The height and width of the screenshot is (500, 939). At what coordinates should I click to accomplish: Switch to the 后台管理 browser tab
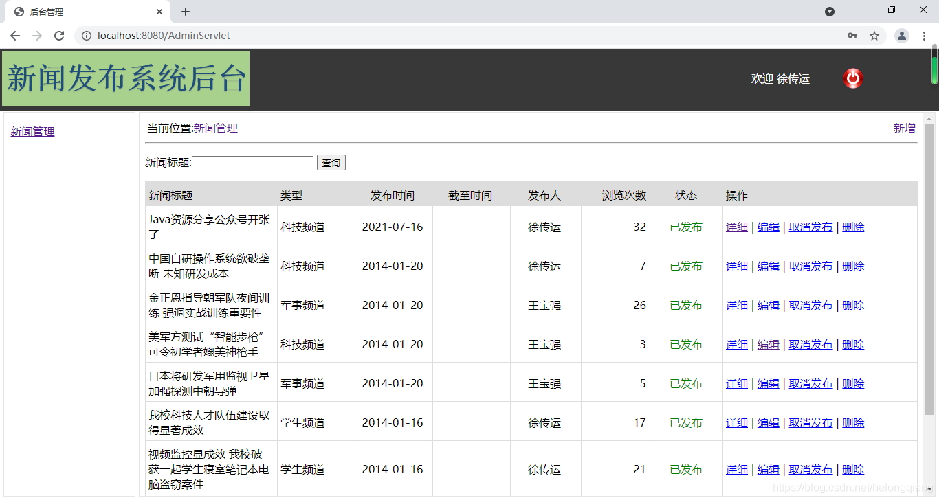point(82,11)
